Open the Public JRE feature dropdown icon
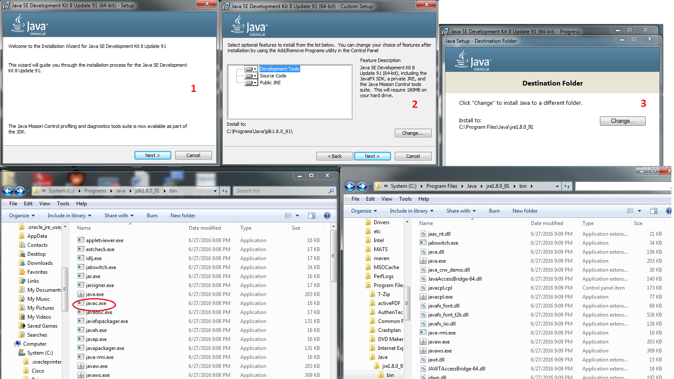This screenshot has height=379, width=674. tap(251, 83)
